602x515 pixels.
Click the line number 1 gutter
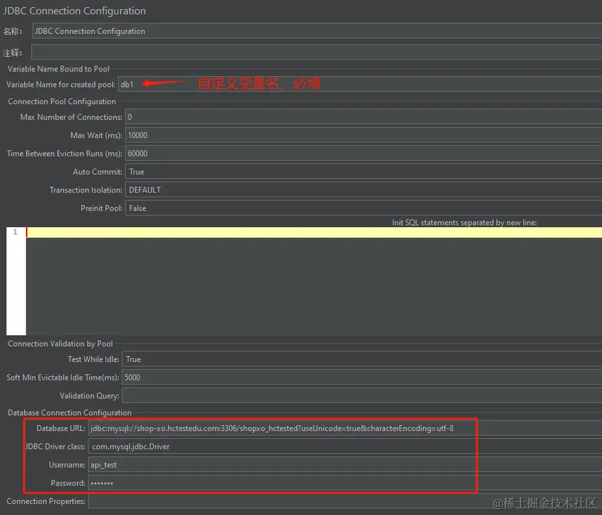point(16,232)
